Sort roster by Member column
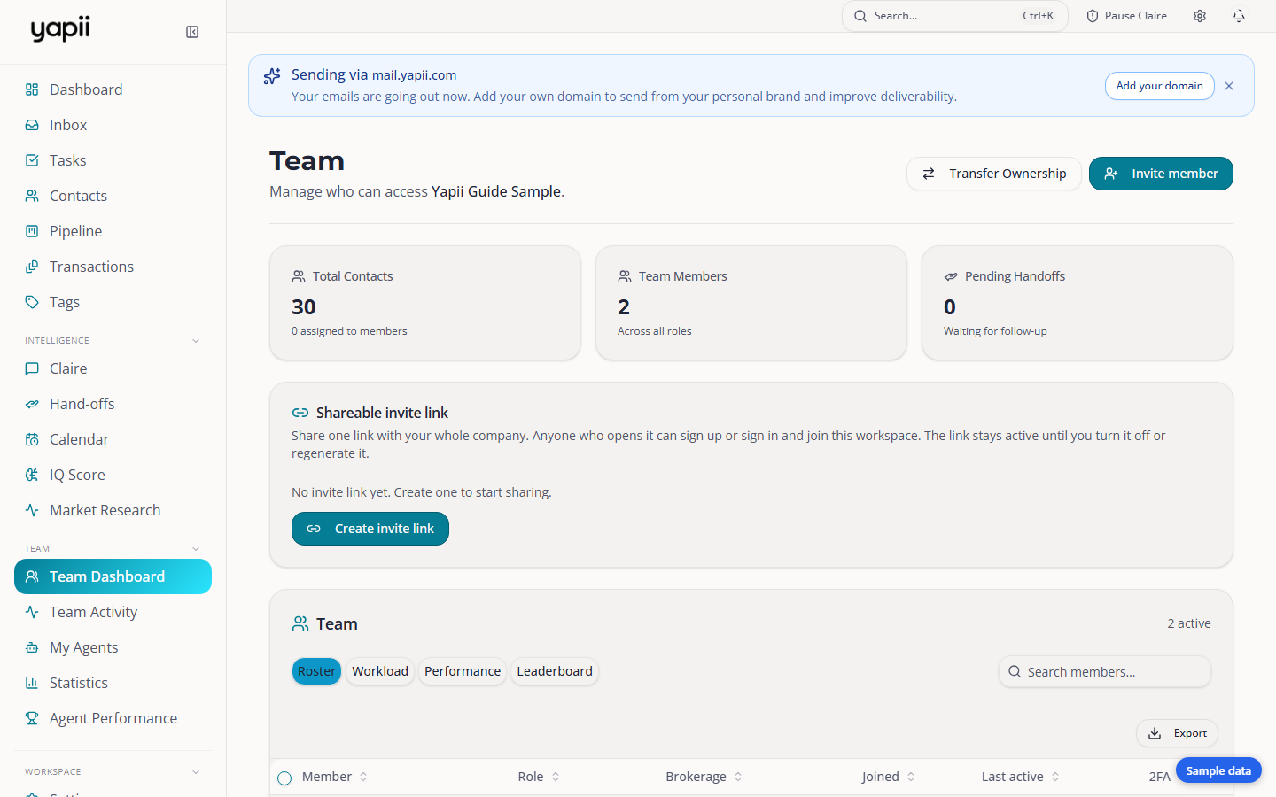The height and width of the screenshot is (797, 1276). pyautogui.click(x=335, y=777)
